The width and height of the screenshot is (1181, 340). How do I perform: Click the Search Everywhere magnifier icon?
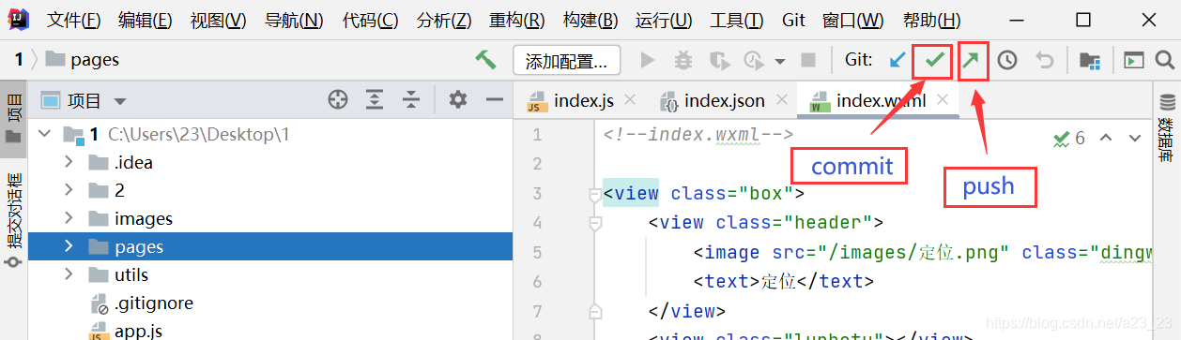[x=1165, y=60]
